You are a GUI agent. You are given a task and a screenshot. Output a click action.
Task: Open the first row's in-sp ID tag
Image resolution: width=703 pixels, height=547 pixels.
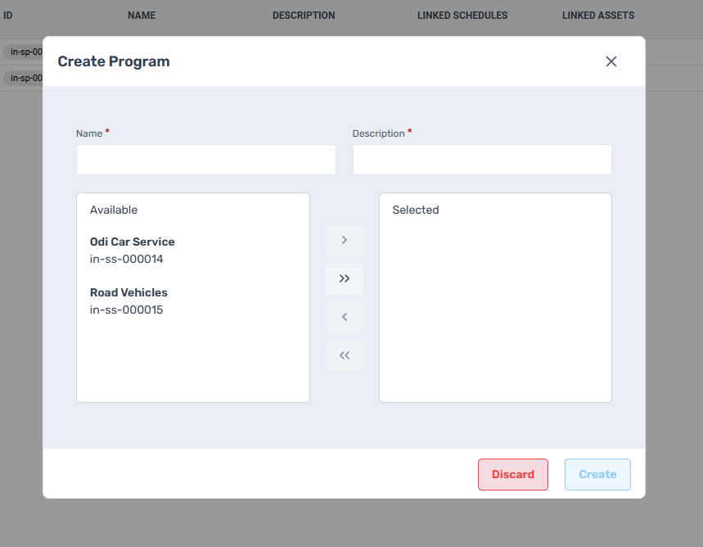click(24, 52)
